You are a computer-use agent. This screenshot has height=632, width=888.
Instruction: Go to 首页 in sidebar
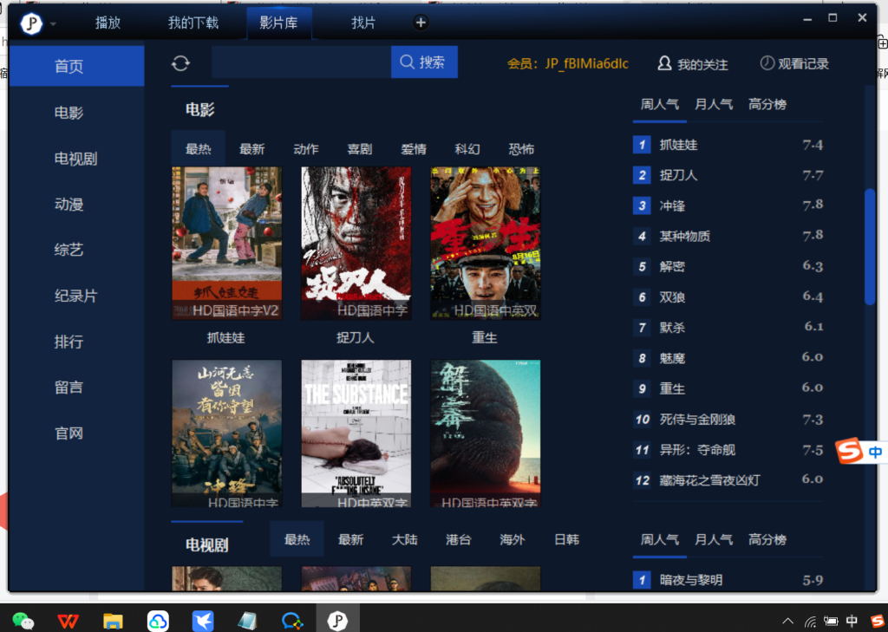click(x=76, y=66)
